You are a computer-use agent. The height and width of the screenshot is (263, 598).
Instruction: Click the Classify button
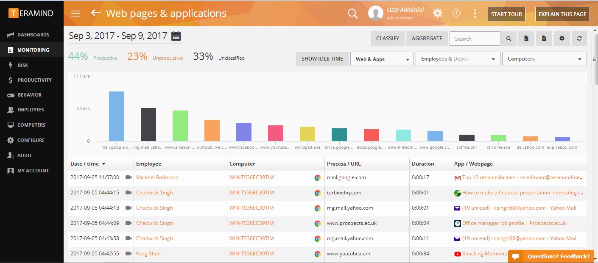388,39
